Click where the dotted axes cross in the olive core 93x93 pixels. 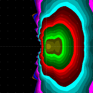pyautogui.click(x=46, y=46)
